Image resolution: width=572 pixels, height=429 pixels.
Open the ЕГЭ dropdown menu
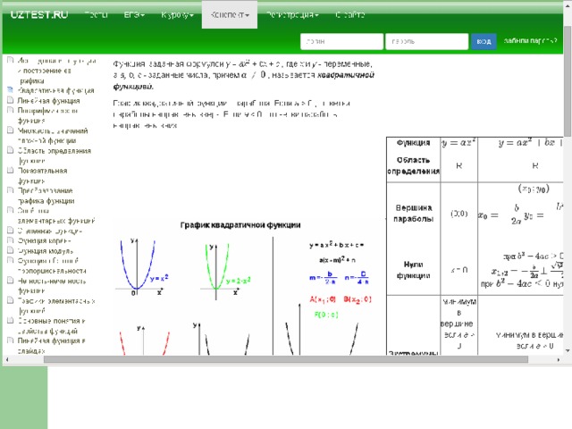(x=134, y=15)
